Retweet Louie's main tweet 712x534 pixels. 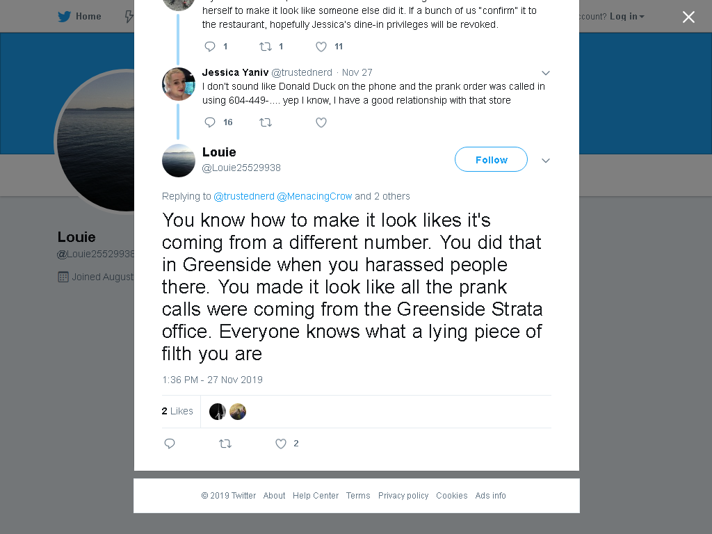(x=225, y=444)
